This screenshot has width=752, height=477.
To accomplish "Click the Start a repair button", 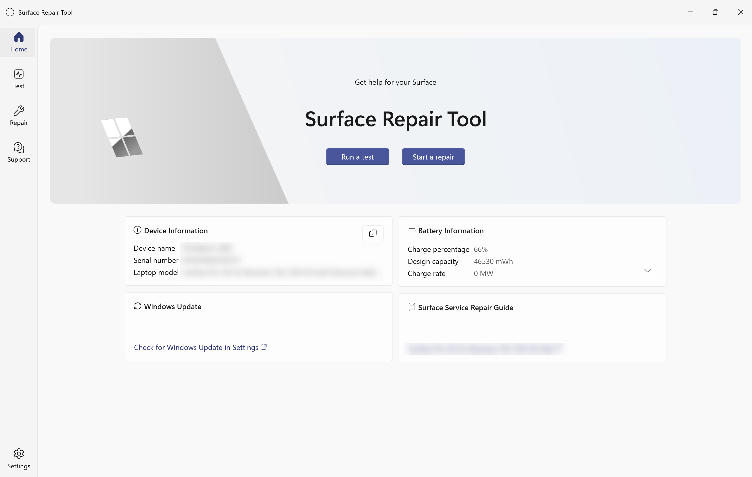I will pos(433,157).
